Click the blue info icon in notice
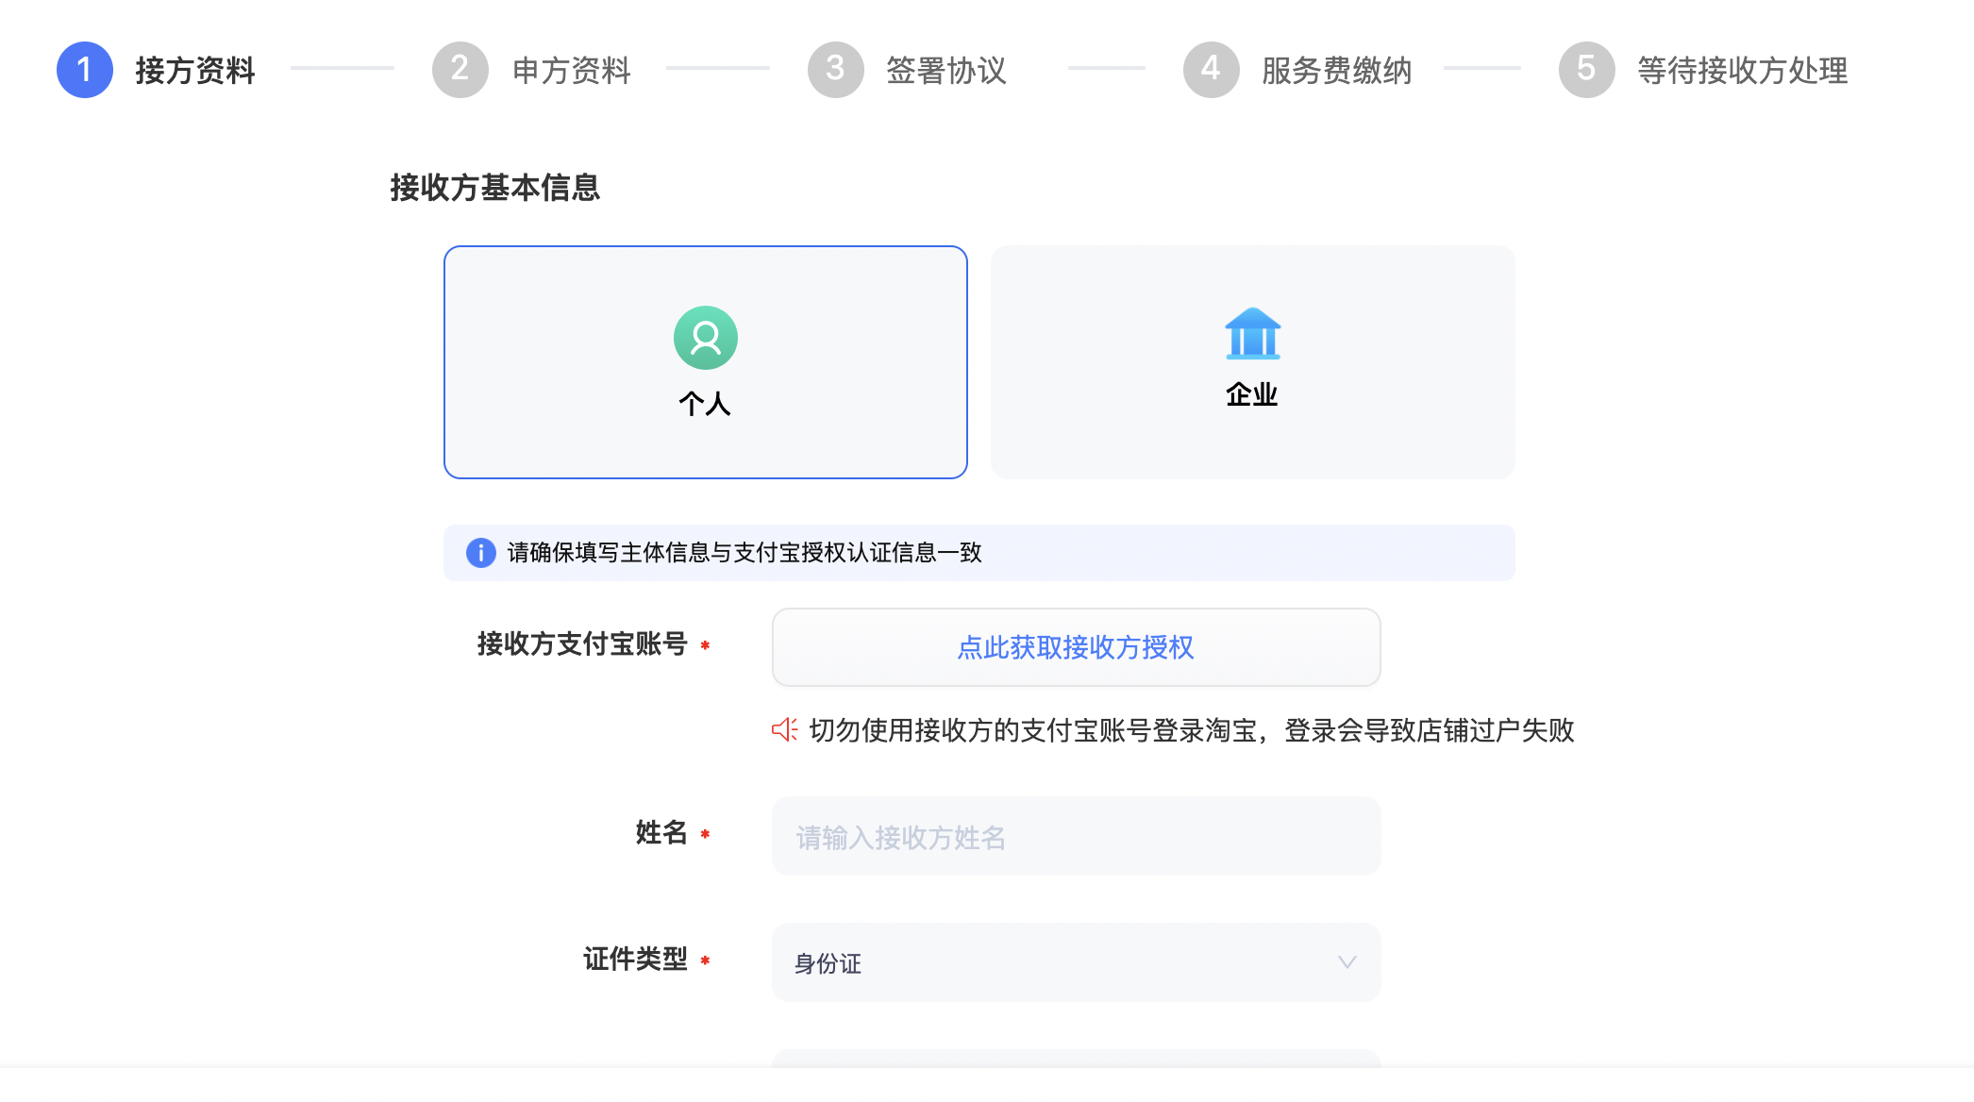 (480, 553)
